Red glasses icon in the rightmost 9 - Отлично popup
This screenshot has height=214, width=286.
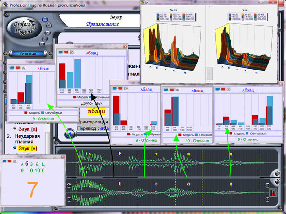(x=223, y=89)
